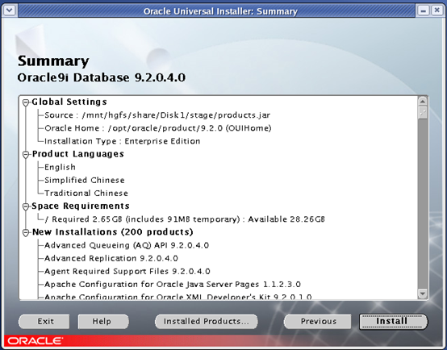Collapse the Global Settings tree node
This screenshot has width=447, height=350.
(26, 102)
